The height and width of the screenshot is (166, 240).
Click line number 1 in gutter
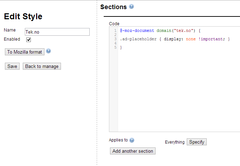tap(115, 30)
